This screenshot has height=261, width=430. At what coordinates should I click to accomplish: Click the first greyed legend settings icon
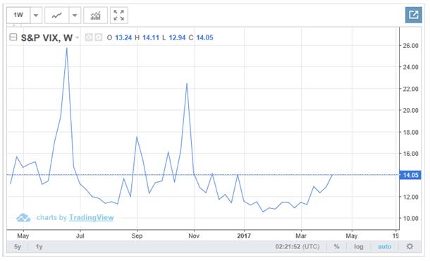click(89, 37)
